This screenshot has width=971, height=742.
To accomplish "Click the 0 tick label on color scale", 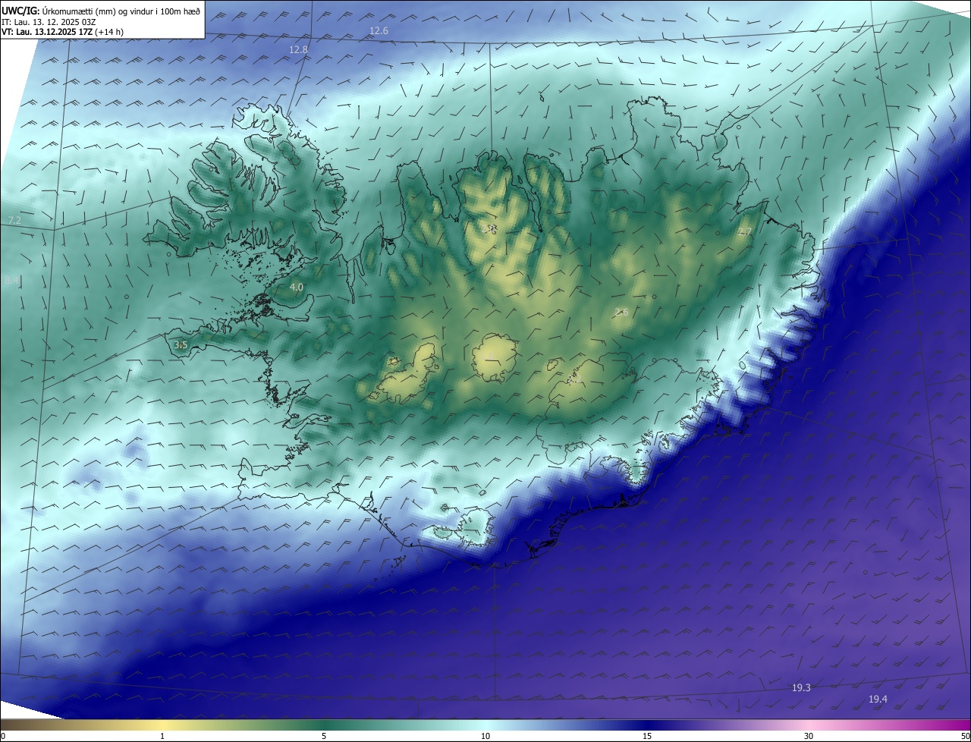I will pyautogui.click(x=3, y=737).
